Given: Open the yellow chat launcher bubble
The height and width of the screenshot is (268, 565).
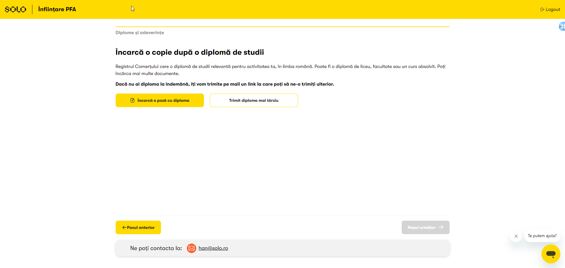Looking at the screenshot, I should tap(551, 254).
